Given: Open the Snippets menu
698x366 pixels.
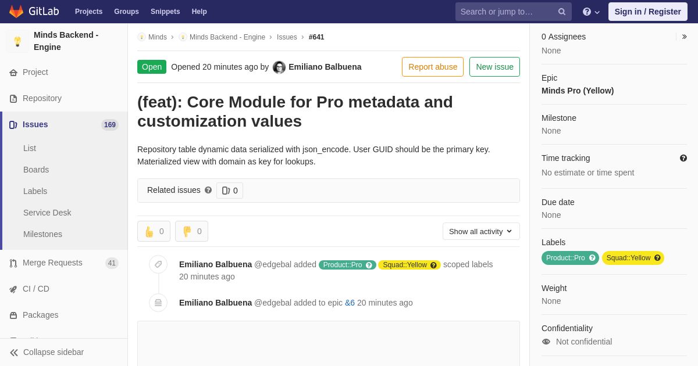Looking at the screenshot, I should click(165, 12).
